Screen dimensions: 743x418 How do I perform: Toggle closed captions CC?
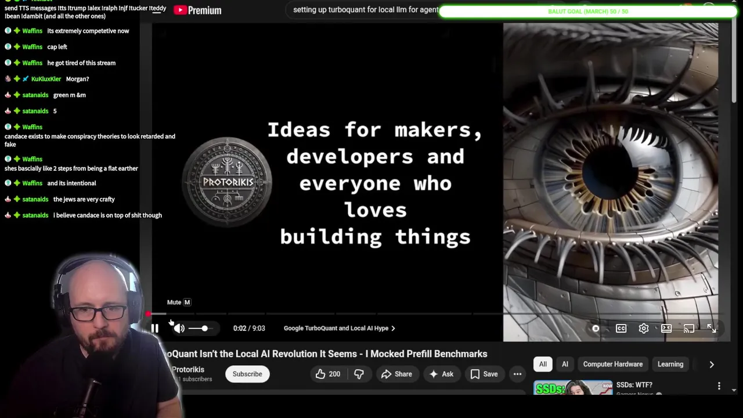tap(621, 329)
